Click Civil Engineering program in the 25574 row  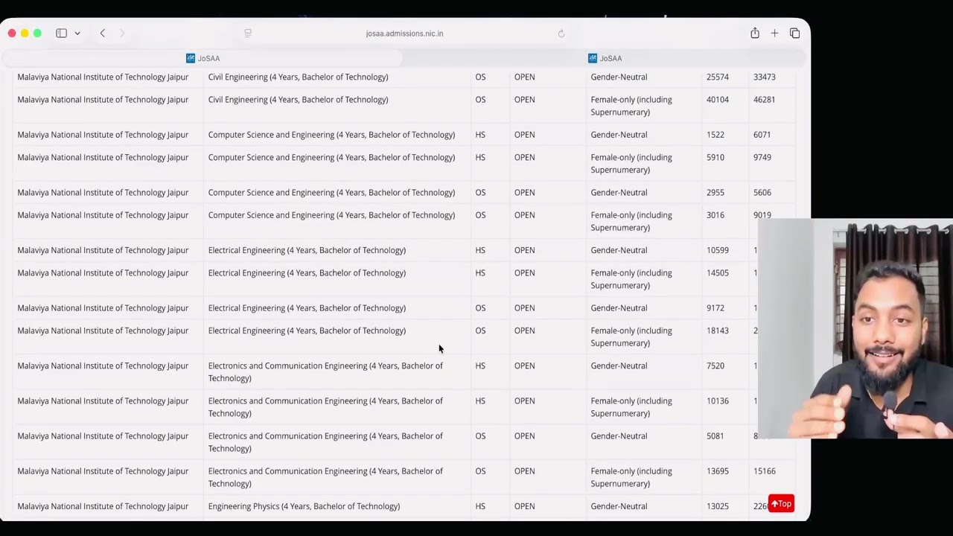point(298,77)
